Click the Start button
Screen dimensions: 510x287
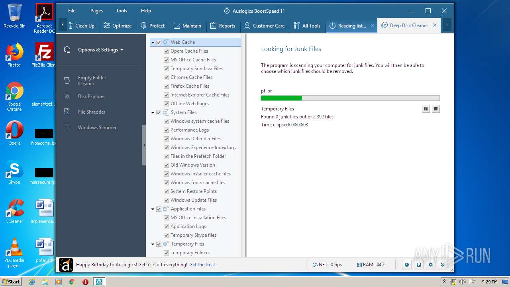point(11,282)
